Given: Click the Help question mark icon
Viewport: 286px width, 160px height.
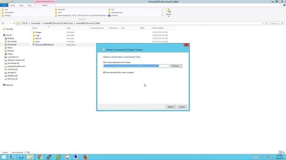Looking at the screenshot, I should (284, 5).
